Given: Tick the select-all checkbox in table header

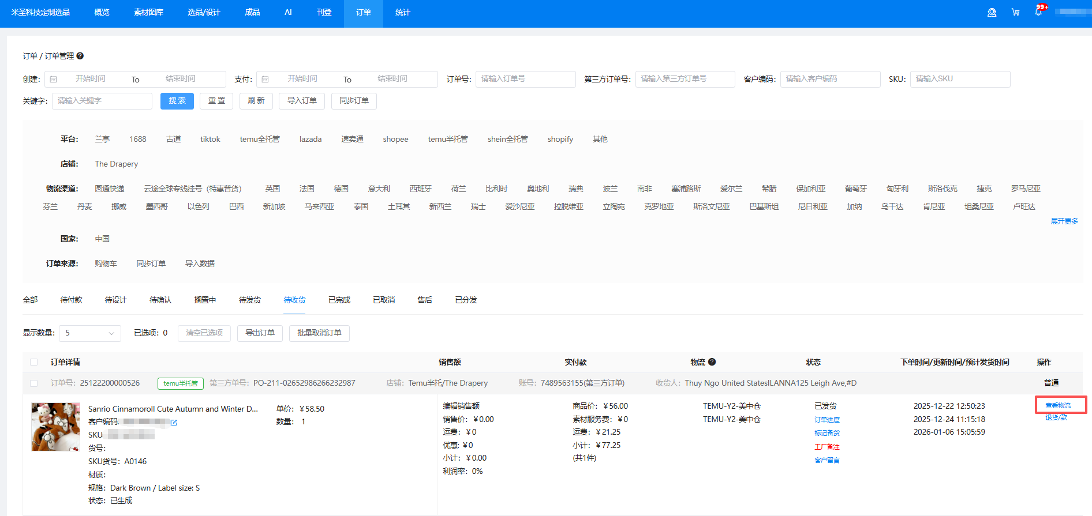Looking at the screenshot, I should point(34,362).
